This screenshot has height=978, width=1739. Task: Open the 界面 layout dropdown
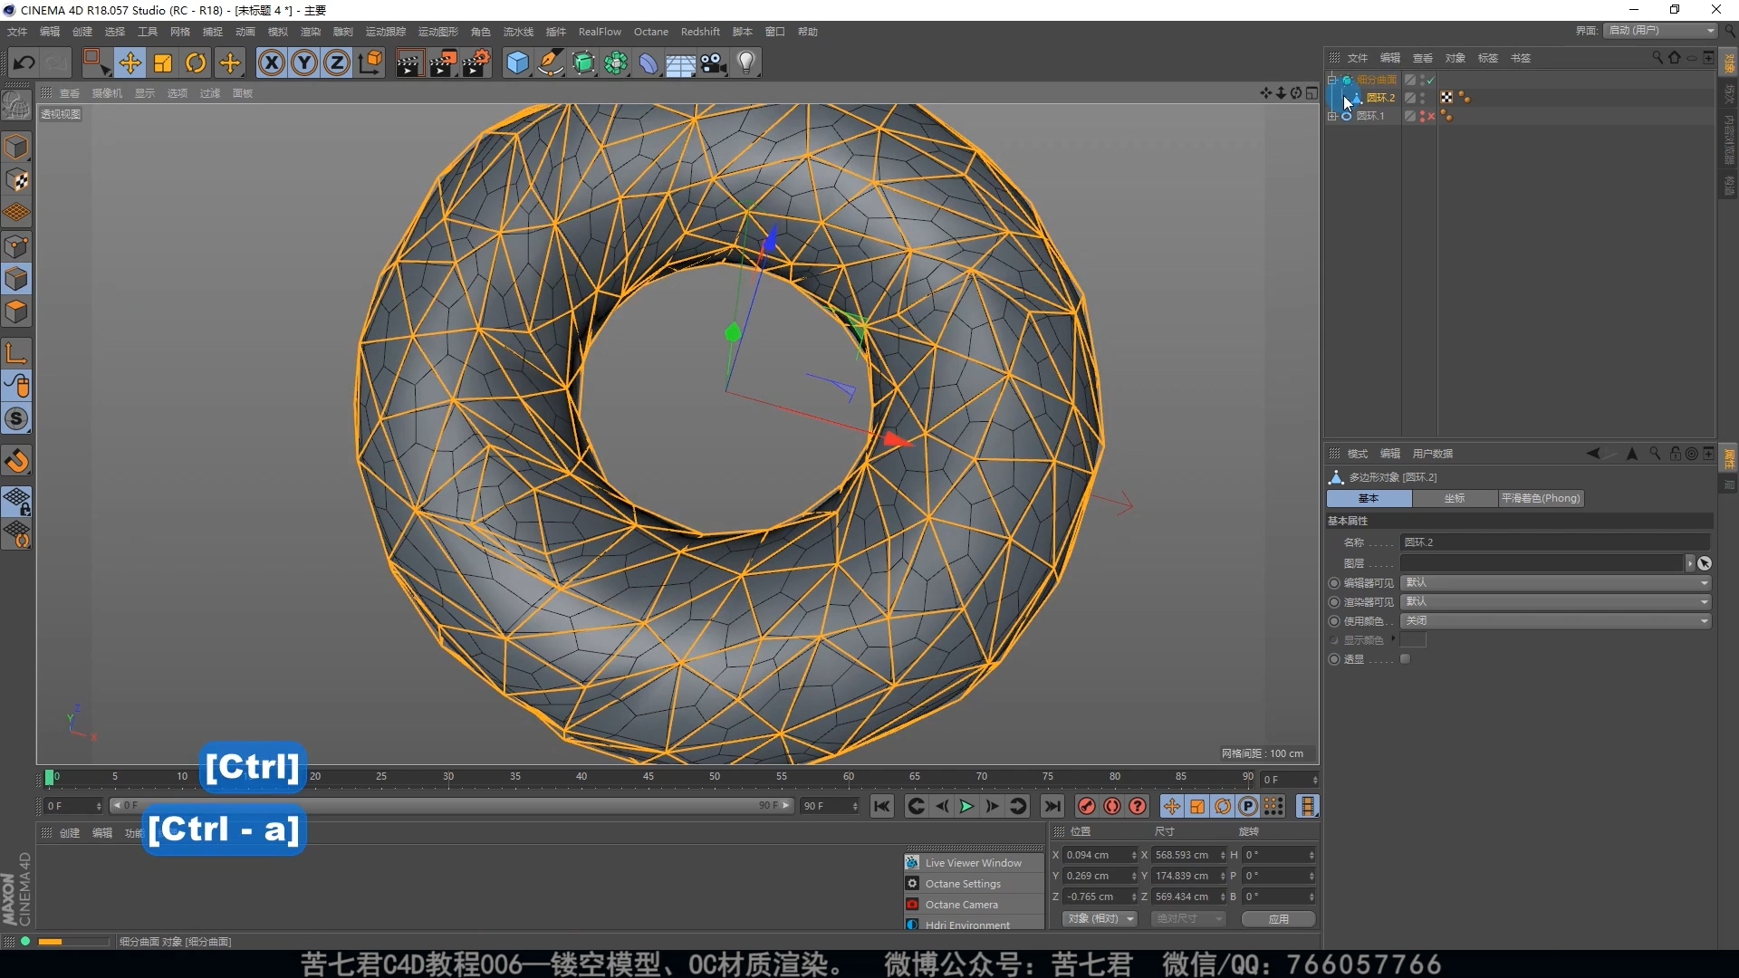[1661, 31]
